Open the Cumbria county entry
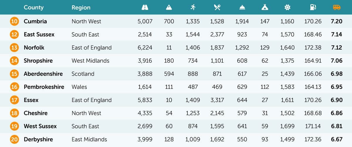 point(35,21)
